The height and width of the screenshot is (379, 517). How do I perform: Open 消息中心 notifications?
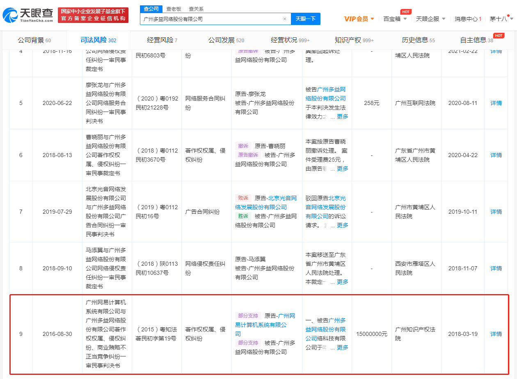click(468, 19)
